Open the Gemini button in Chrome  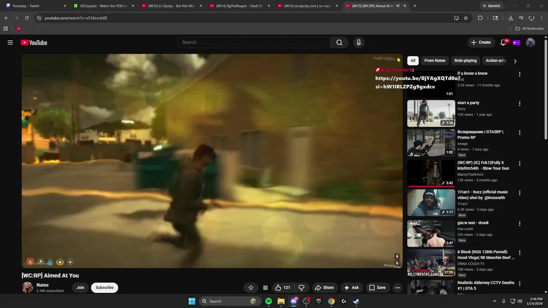click(491, 6)
